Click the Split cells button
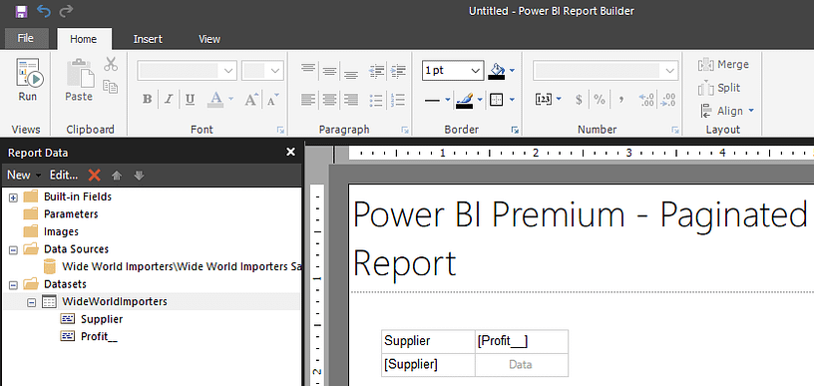The image size is (814, 386). point(719,88)
